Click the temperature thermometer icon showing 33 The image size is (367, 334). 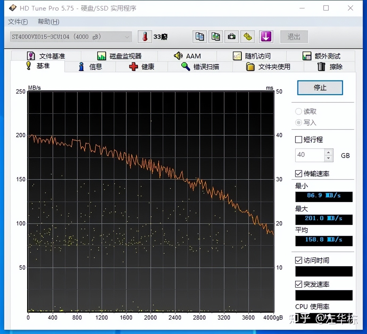[144, 37]
